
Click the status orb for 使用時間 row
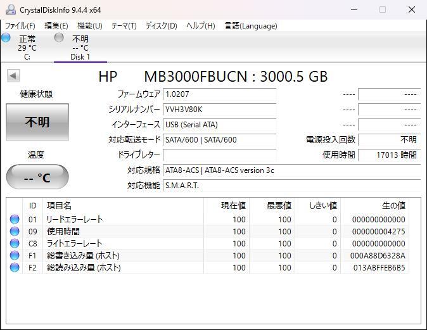15,231
